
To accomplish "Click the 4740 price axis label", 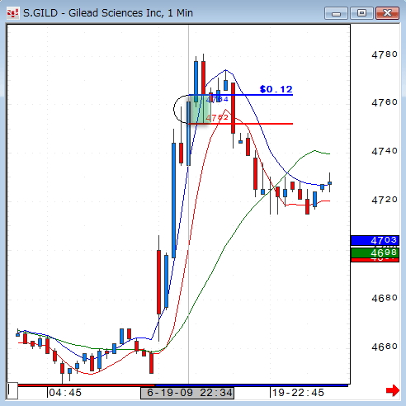I will pyautogui.click(x=385, y=151).
